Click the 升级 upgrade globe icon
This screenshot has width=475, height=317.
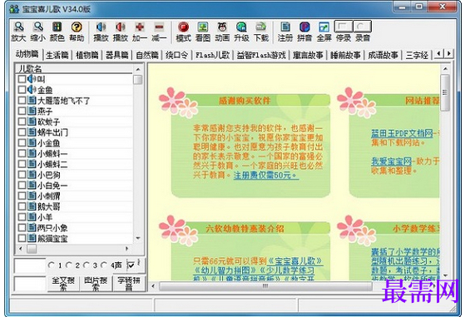pos(241,27)
